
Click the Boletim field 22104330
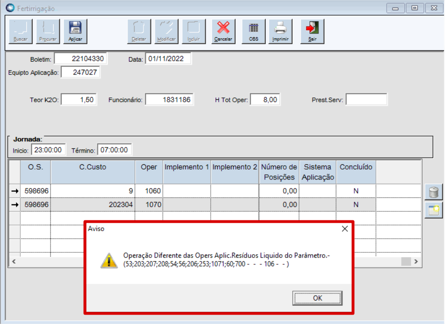[80, 59]
